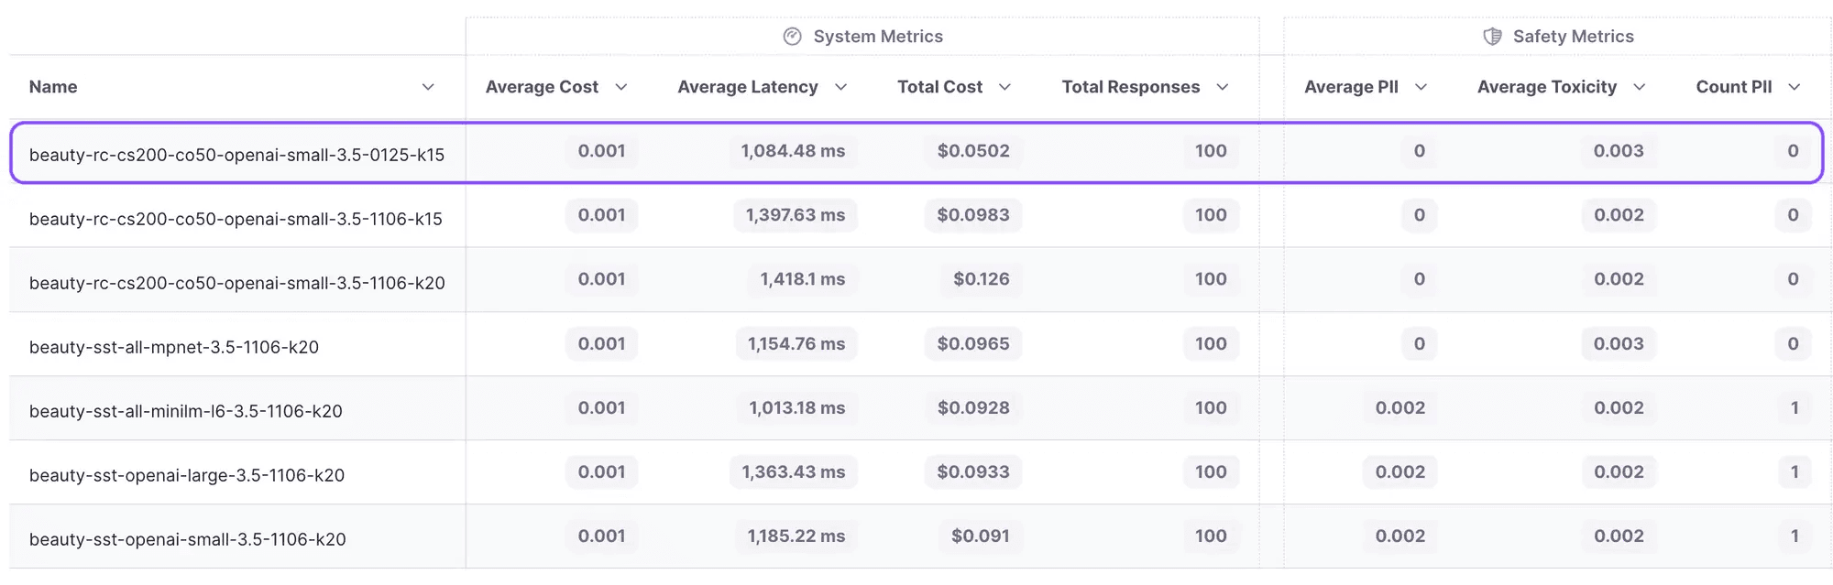Click the $0.0983 total cost cell
Screen dimensions: 1833x585
pos(973,215)
